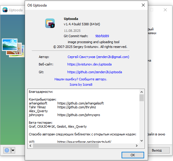173x161 pixels.
Task: Click the 'Спасибо авторам следующих библиотек' line
Action: pyautogui.click(x=83, y=134)
